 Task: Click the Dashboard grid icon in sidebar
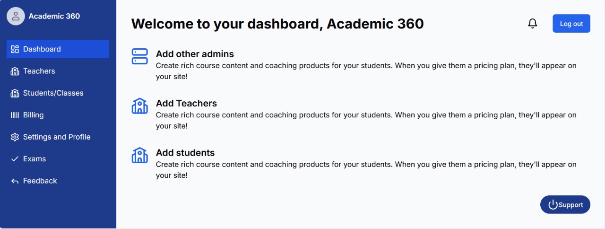pos(15,49)
